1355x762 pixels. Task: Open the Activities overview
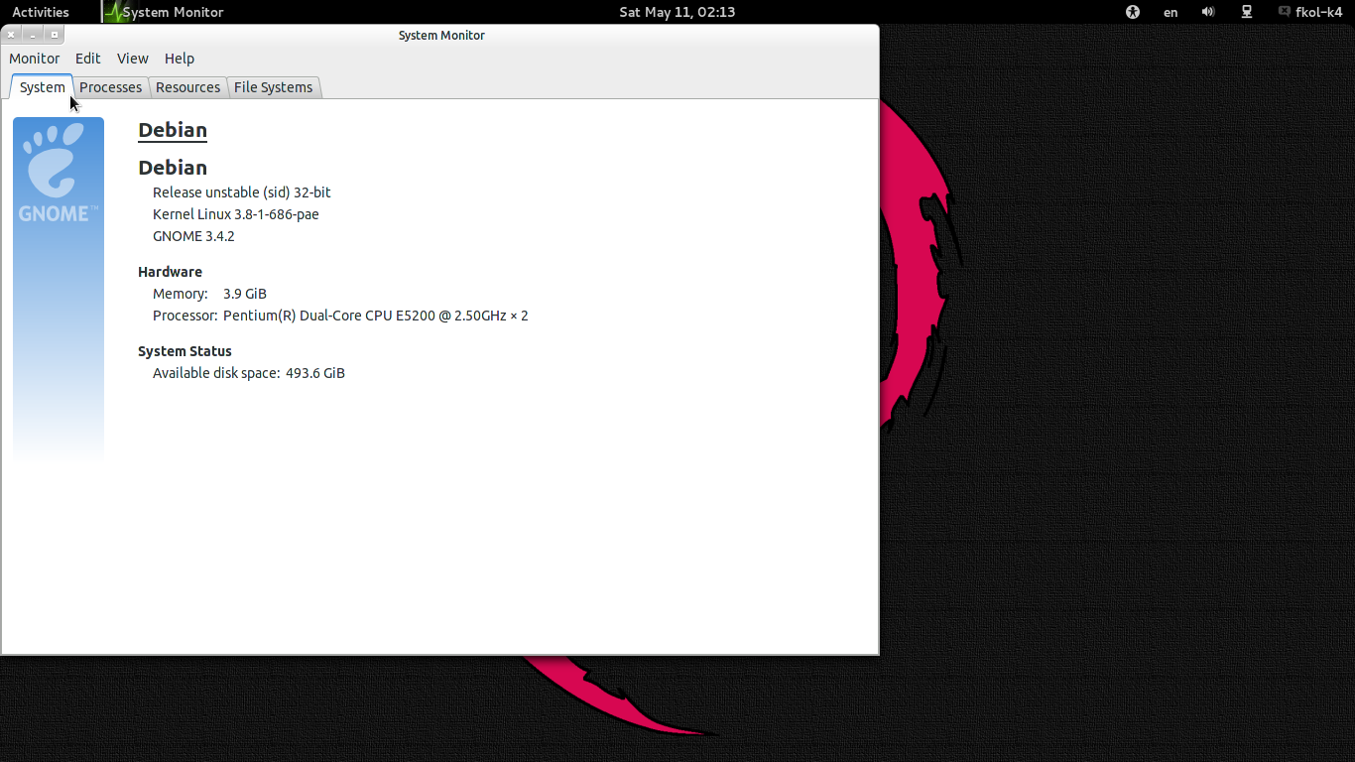coord(41,12)
